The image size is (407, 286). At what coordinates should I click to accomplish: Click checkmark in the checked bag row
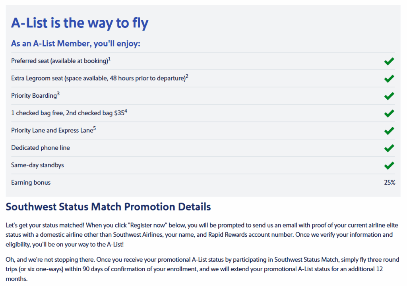pos(389,114)
